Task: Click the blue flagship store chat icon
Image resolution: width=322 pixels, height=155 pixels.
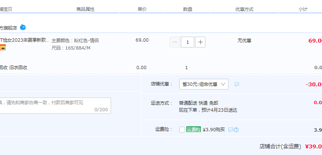Action: click(23, 27)
